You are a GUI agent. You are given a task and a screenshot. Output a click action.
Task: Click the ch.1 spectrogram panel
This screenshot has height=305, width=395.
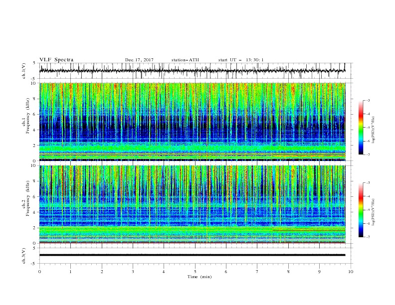point(193,122)
